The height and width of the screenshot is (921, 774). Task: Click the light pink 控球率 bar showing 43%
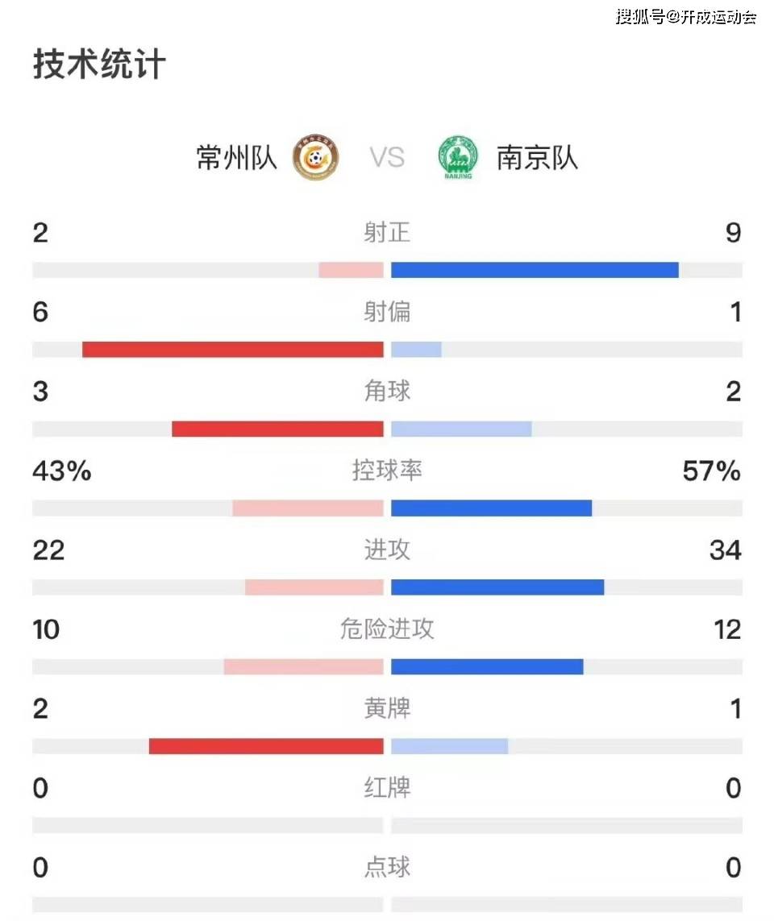pyautogui.click(x=308, y=508)
